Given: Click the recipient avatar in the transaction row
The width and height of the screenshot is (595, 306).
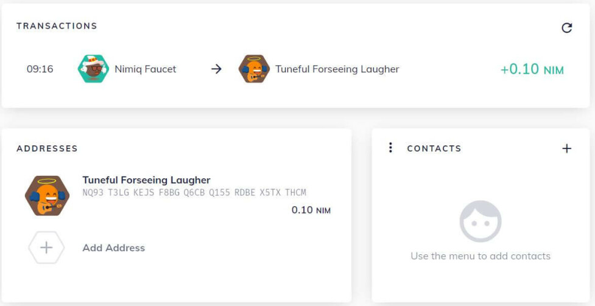Looking at the screenshot, I should pos(254,69).
